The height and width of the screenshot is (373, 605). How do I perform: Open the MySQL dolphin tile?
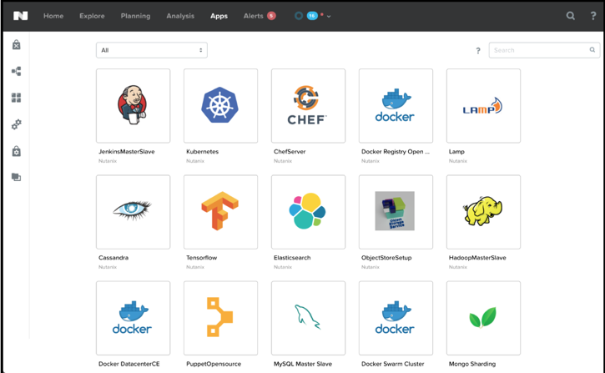308,318
